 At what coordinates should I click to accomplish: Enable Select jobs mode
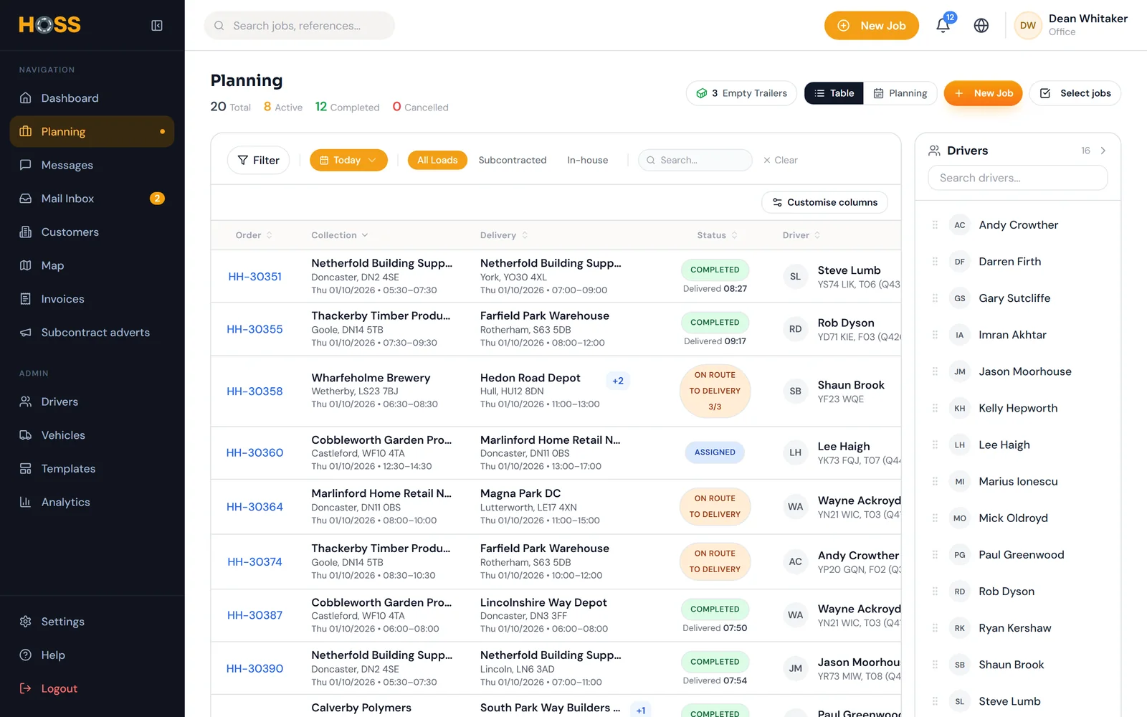pyautogui.click(x=1075, y=93)
